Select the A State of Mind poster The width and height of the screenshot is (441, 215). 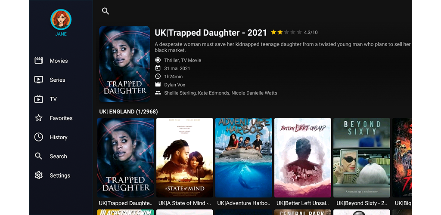pos(184,157)
